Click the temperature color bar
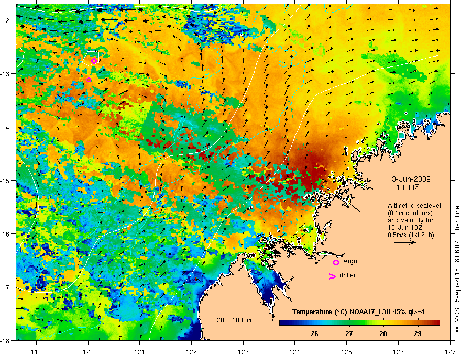Image resolution: width=461 pixels, height=356 pixels. click(359, 323)
